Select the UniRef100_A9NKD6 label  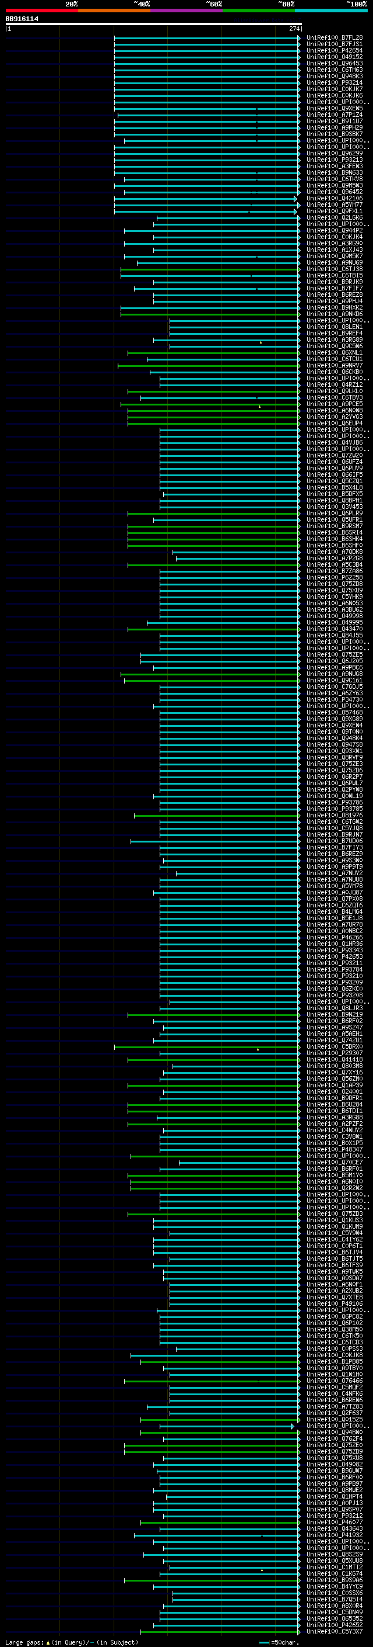click(x=335, y=314)
